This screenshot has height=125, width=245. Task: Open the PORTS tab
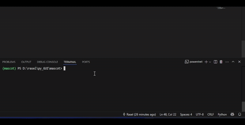point(86,62)
